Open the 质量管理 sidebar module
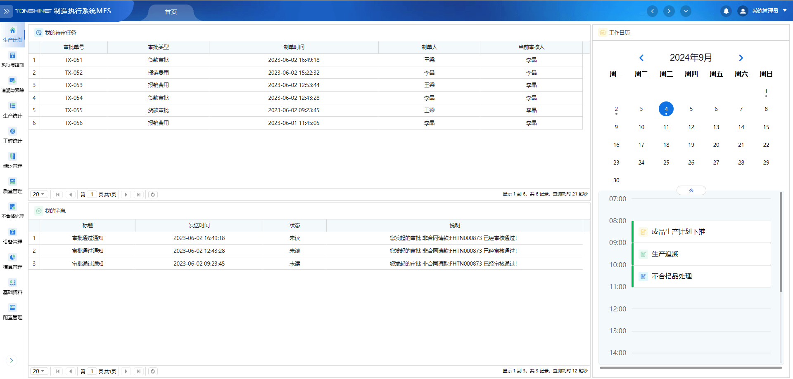This screenshot has height=379, width=793. tap(12, 186)
